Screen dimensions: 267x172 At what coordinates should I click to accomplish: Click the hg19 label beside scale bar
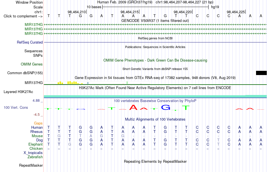pyautogui.click(x=215, y=7)
